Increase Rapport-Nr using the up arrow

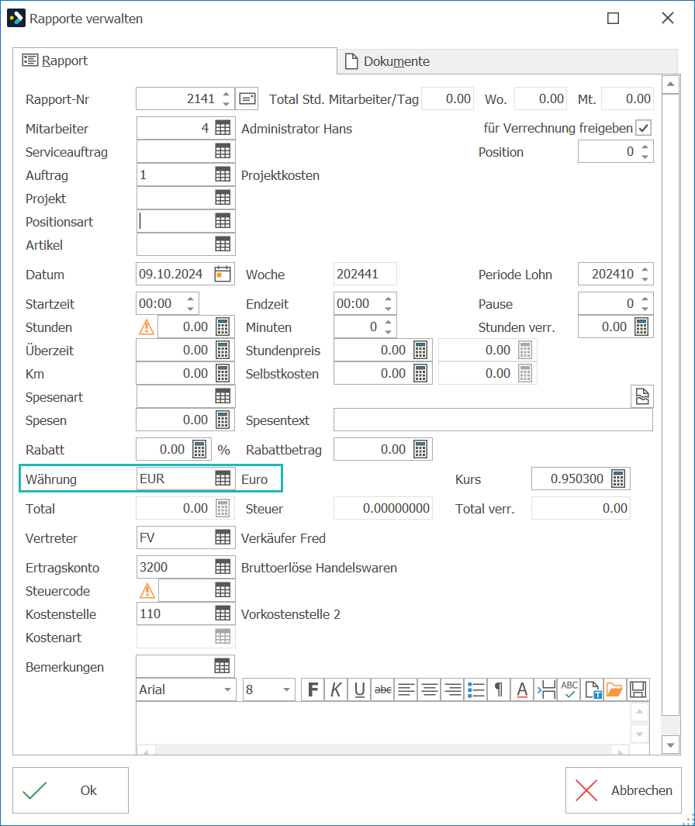(x=226, y=95)
